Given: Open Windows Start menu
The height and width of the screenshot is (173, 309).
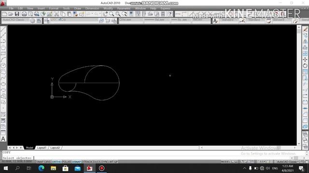Looking at the screenshot, I should (6, 168).
